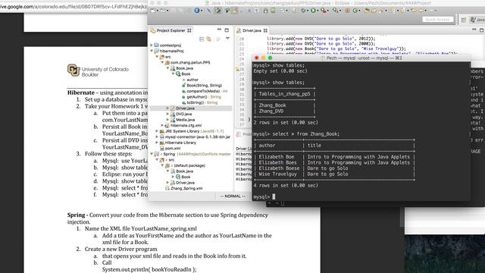Screen dimensions: 485x273
Task: Click 'select * from Zhang_Book;' command text
Action: [306, 134]
